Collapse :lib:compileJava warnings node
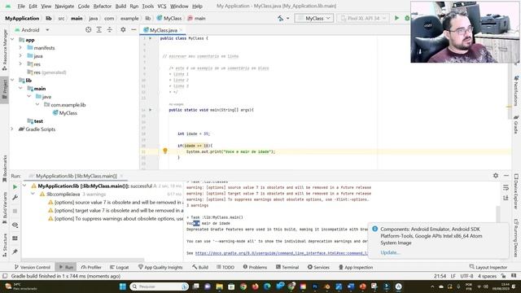Viewport: 521px width, 293px height. (33, 194)
